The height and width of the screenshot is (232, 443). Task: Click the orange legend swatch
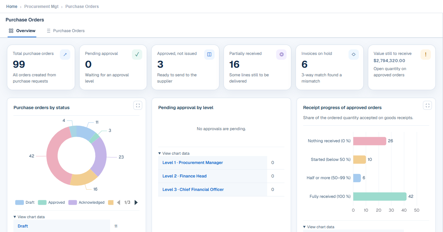pos(111,202)
